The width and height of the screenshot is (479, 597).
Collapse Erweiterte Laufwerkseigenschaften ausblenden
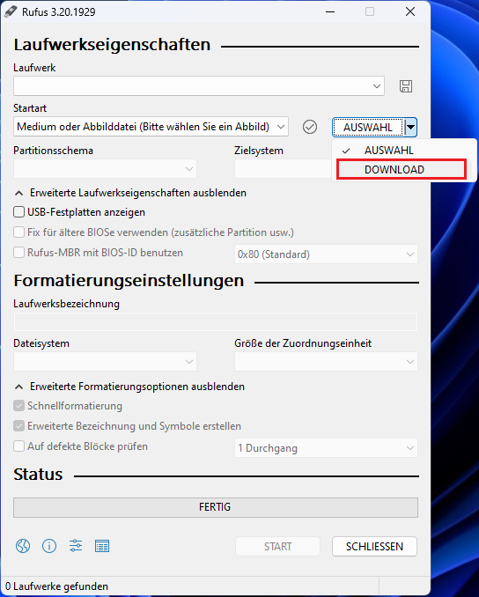(x=130, y=193)
